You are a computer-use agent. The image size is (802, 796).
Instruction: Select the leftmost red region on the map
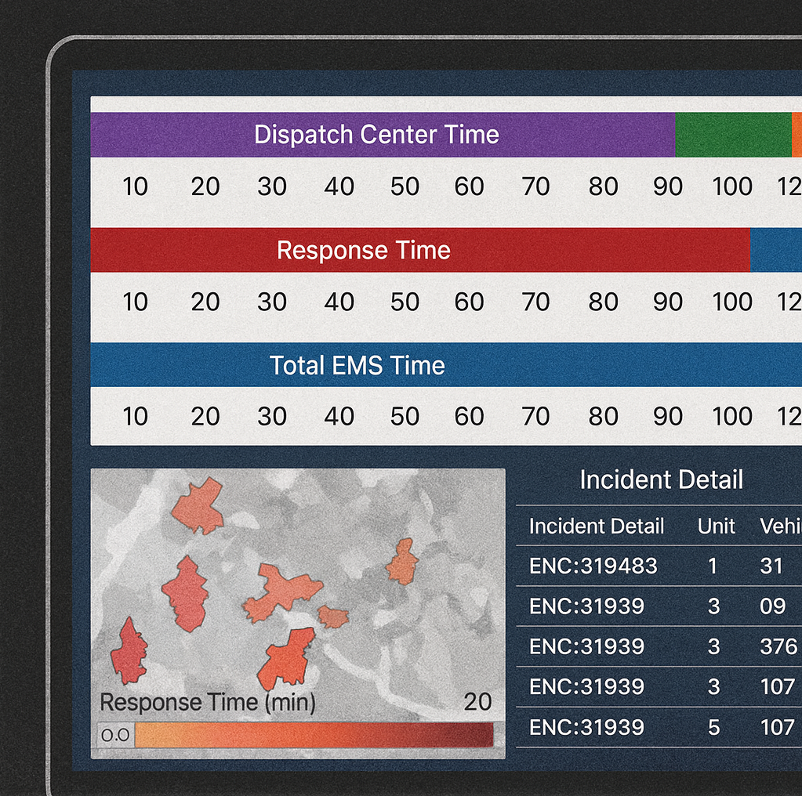coord(128,653)
